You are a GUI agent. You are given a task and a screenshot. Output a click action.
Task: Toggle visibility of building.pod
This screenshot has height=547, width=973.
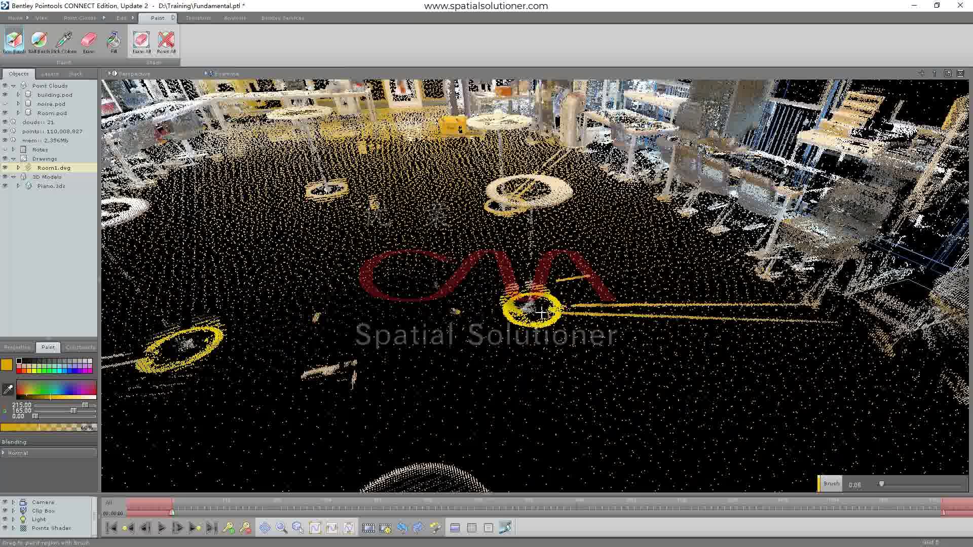tap(5, 95)
